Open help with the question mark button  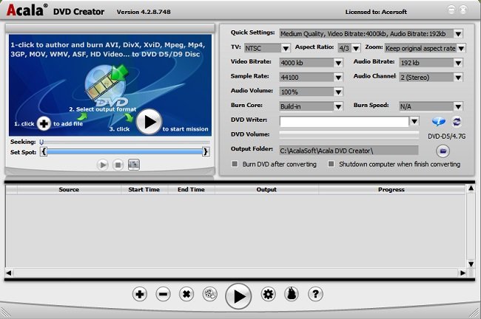315,295
